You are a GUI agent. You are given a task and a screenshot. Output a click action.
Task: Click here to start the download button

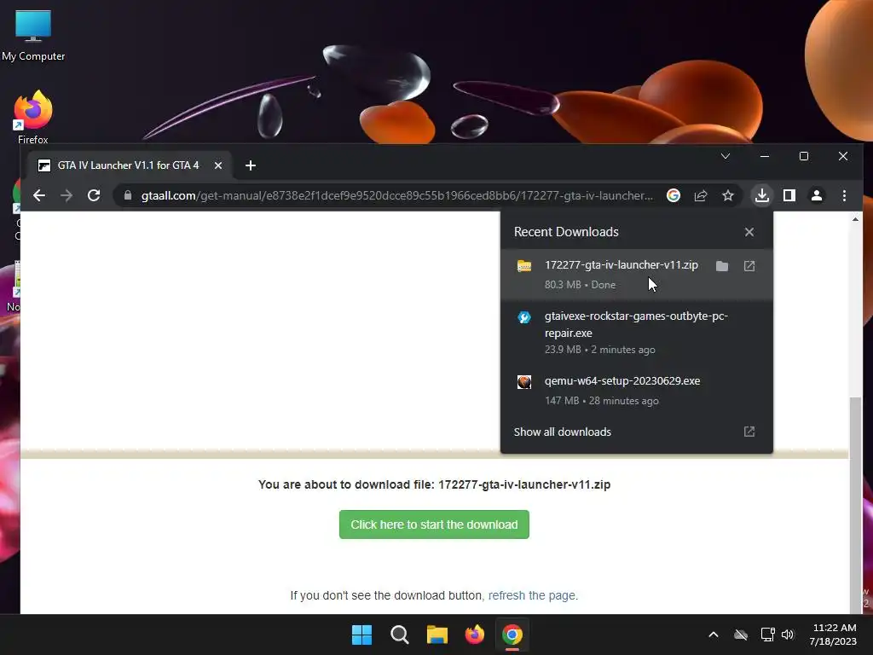pyautogui.click(x=434, y=525)
